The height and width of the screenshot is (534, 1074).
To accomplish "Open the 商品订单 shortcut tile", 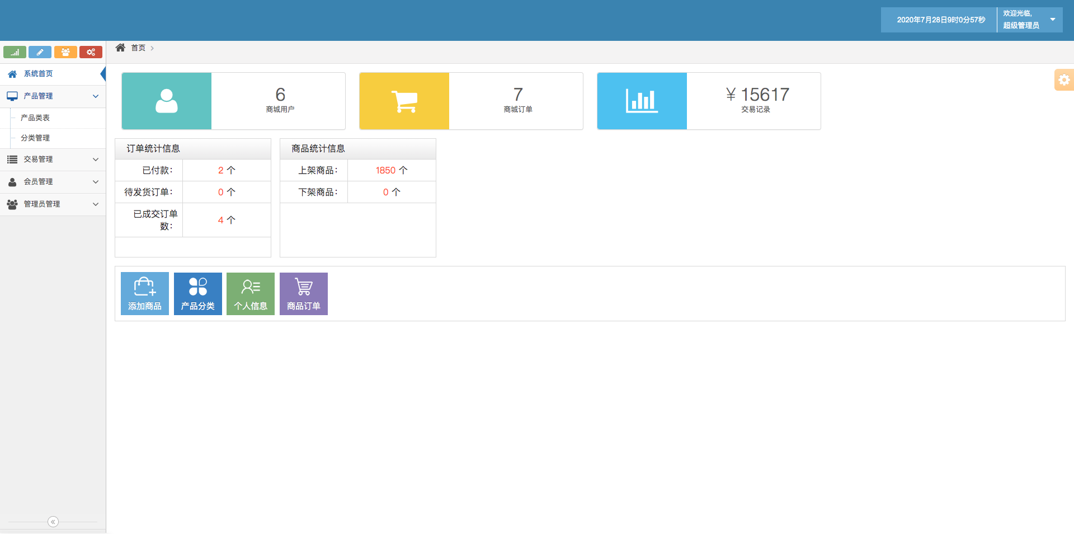I will pos(304,294).
